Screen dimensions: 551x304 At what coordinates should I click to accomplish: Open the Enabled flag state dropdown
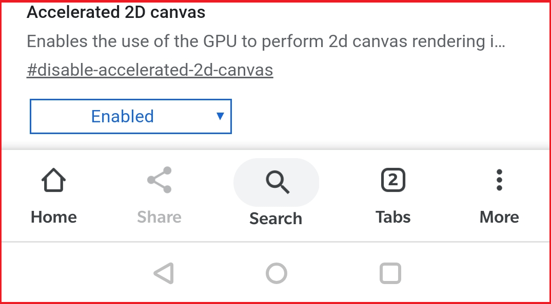[131, 116]
